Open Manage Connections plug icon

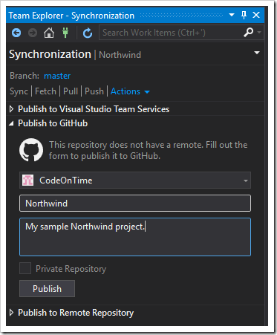pos(65,33)
